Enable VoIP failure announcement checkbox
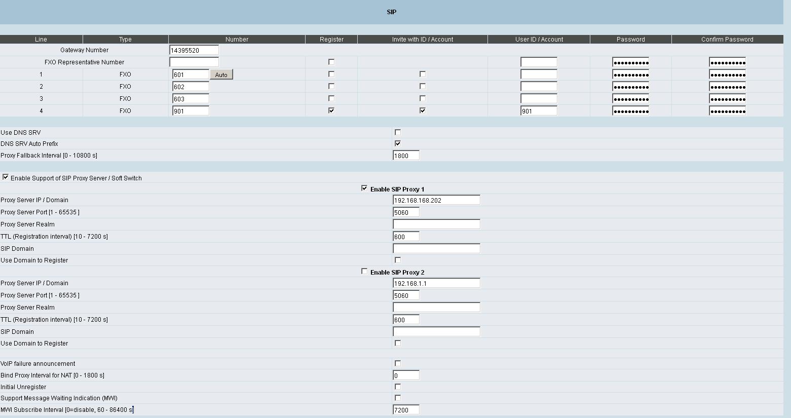Viewport: 791px width, 418px height. [x=398, y=363]
